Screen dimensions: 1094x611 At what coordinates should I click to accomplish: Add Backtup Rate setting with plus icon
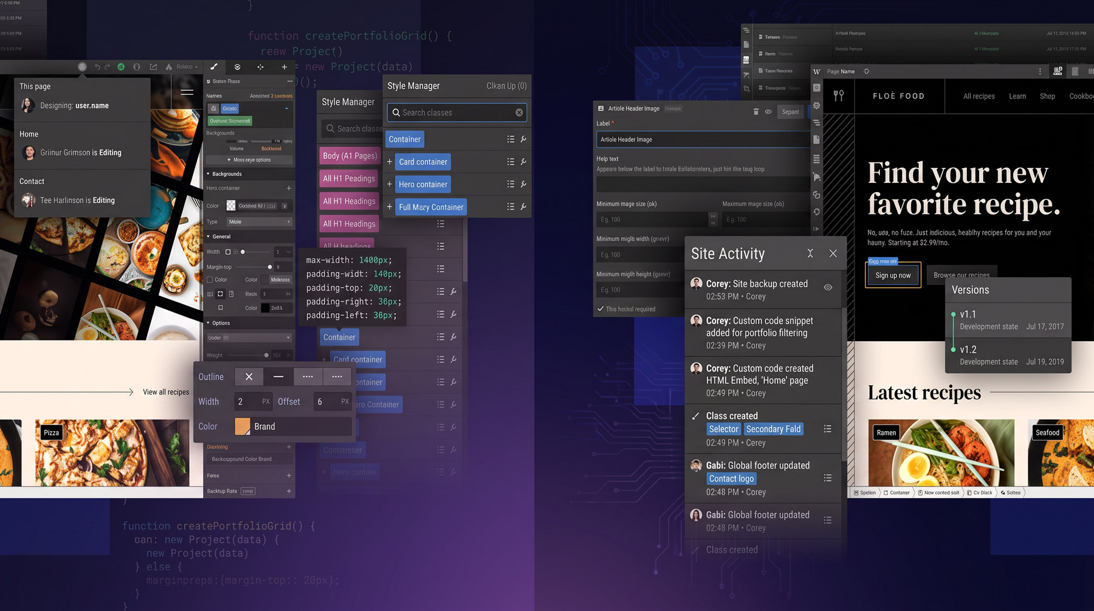tap(289, 491)
